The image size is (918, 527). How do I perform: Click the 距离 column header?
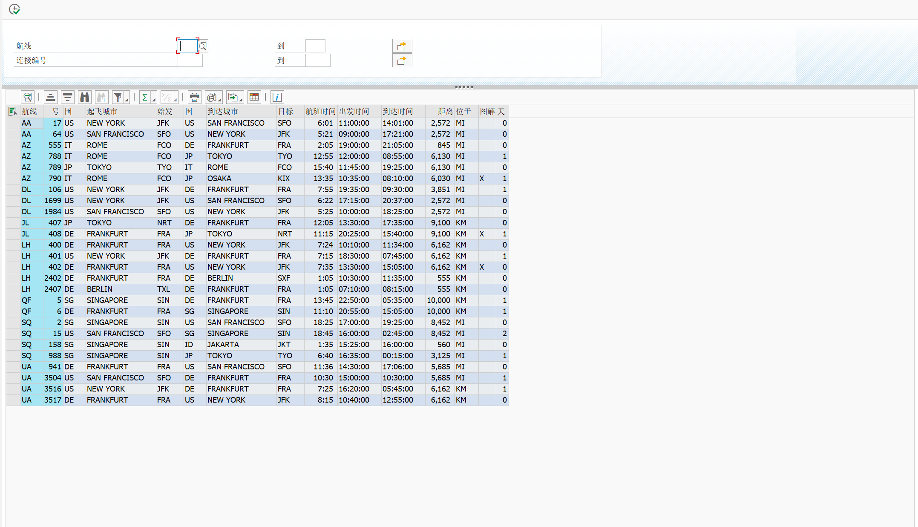coord(445,112)
